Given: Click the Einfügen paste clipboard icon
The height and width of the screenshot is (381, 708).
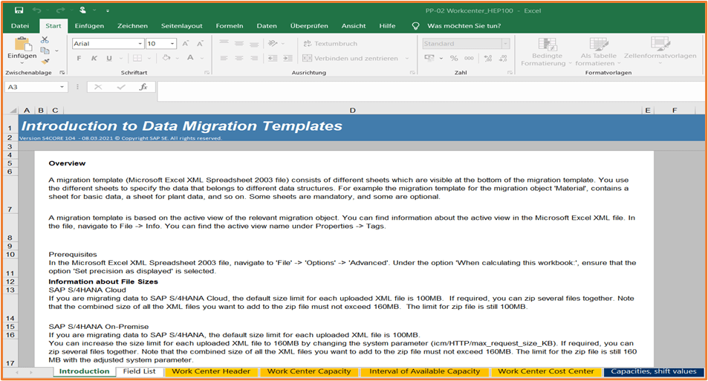Looking at the screenshot, I should click(x=22, y=48).
